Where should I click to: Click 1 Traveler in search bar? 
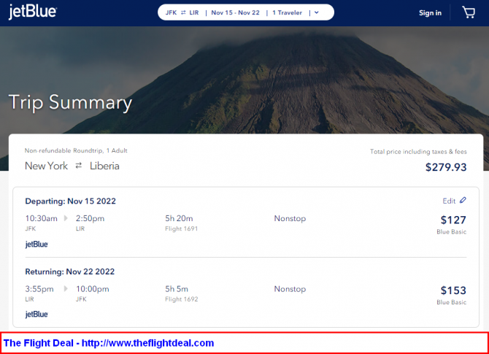[288, 12]
